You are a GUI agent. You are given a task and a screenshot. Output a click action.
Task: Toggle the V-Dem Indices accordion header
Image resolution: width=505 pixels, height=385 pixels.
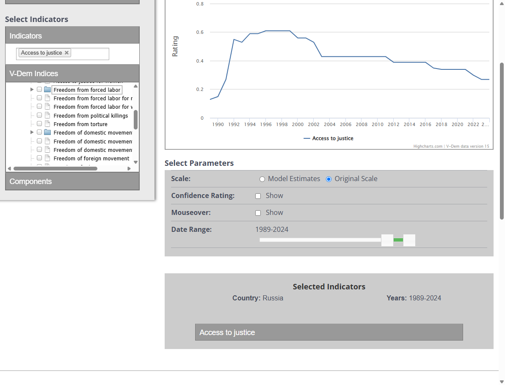click(72, 73)
